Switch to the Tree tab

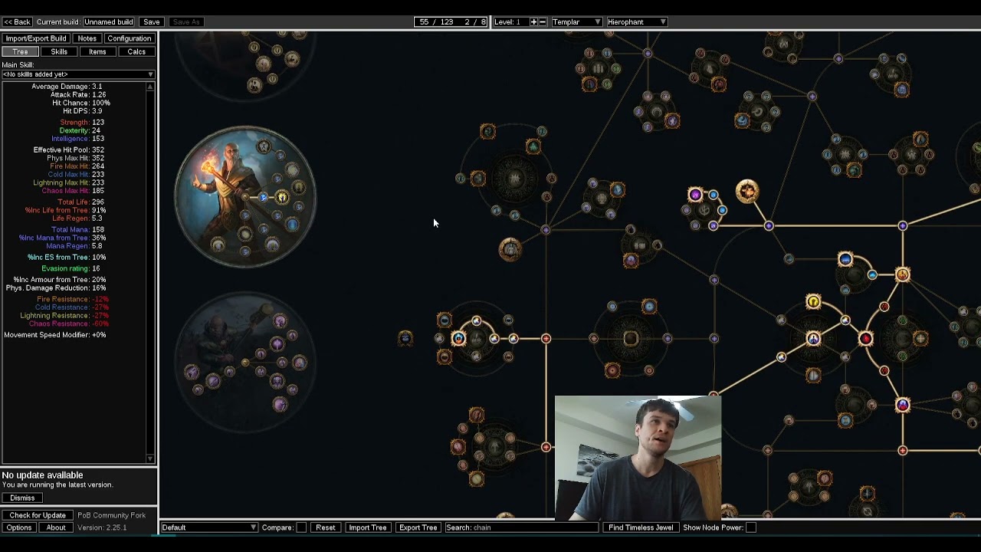pyautogui.click(x=20, y=51)
